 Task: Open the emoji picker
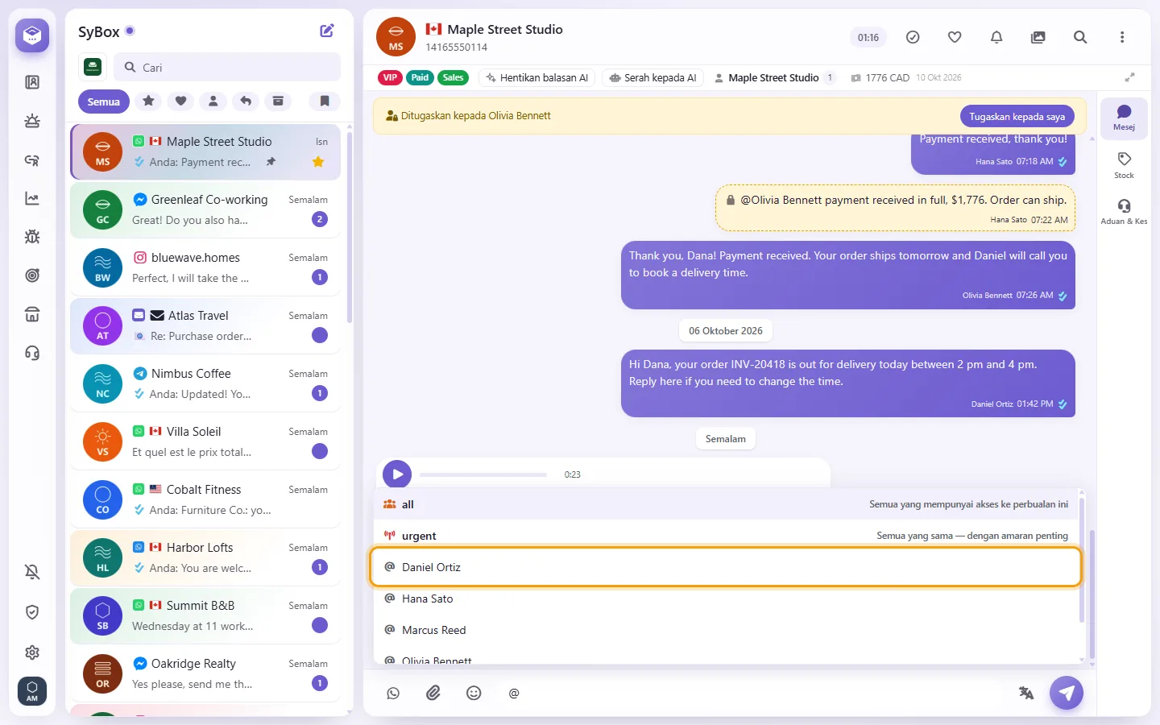[x=474, y=693]
